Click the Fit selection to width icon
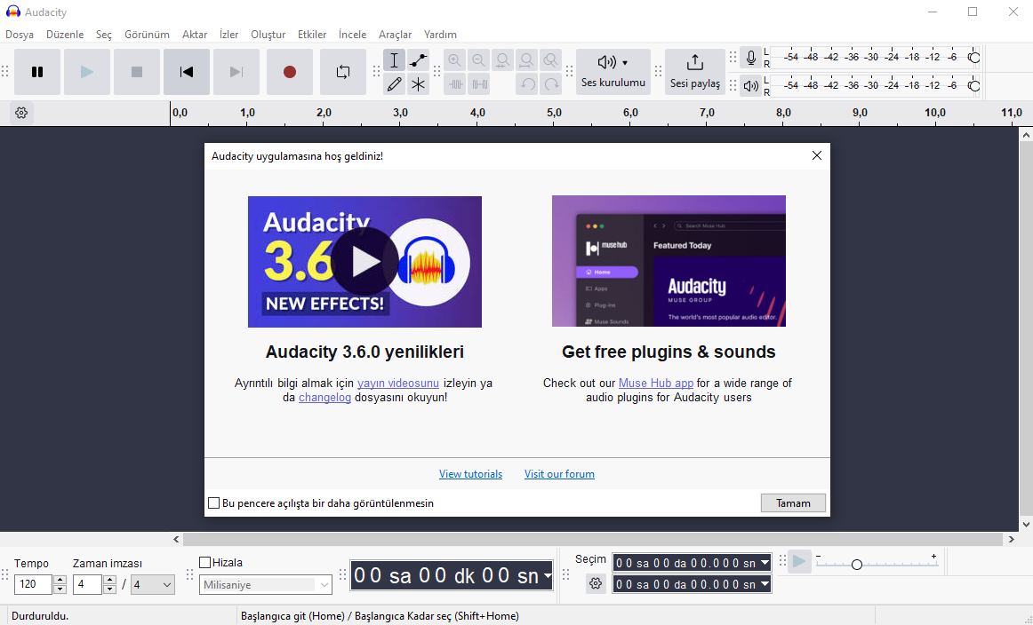 (502, 60)
